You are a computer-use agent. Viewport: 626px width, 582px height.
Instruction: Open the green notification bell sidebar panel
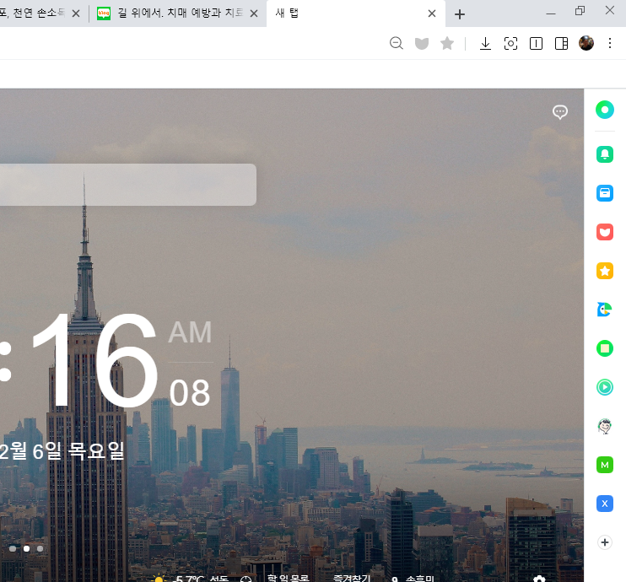(604, 154)
